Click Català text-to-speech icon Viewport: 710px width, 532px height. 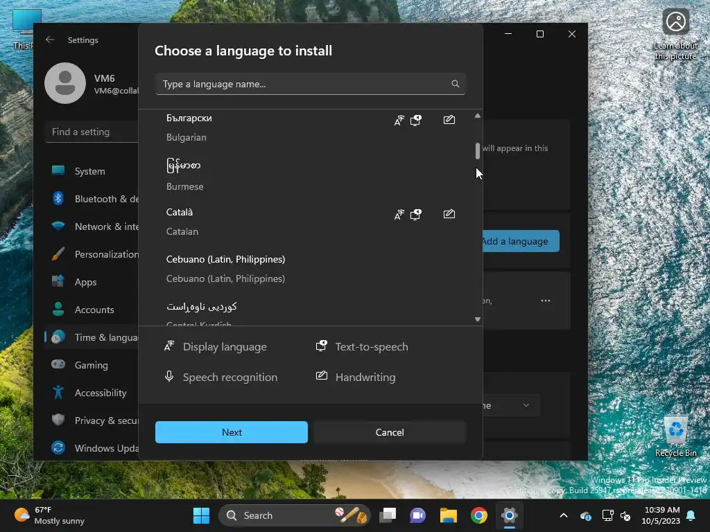point(416,215)
